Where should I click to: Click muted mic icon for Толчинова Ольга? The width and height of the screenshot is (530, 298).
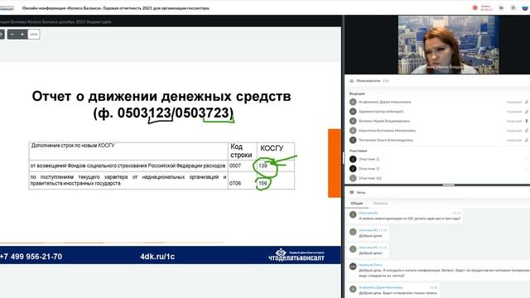click(527, 140)
